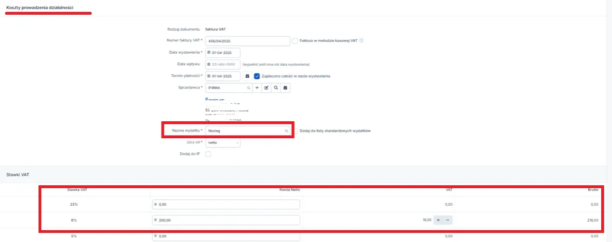Search sellers using the magnifier button
Viewport: 612px width, 242px height.
276,88
